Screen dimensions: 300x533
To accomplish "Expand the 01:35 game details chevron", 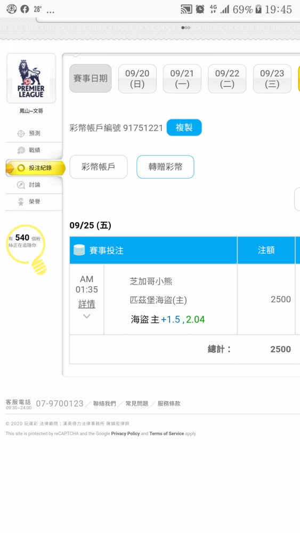I will pyautogui.click(x=87, y=316).
